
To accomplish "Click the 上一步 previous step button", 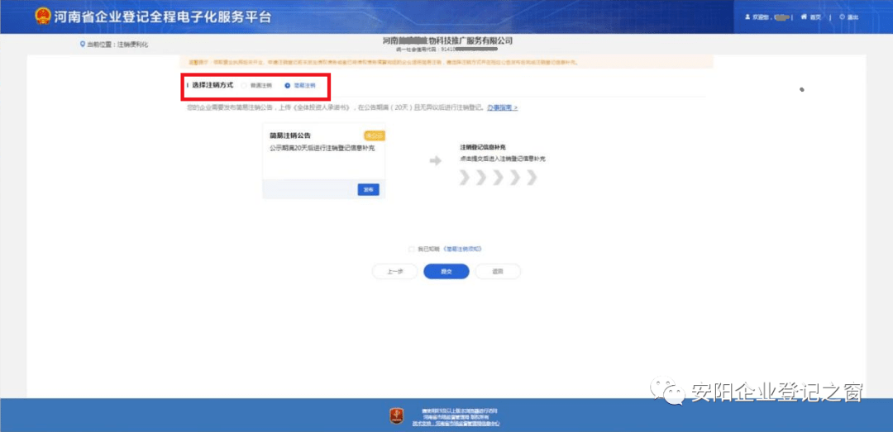I will (x=395, y=272).
